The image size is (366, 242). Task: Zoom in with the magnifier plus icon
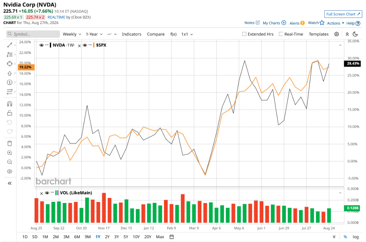(10, 153)
